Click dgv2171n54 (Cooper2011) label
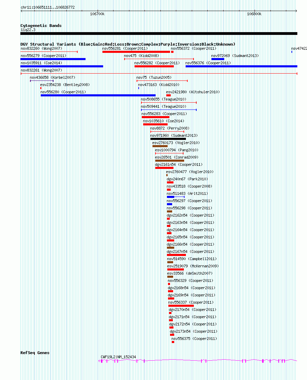The width and height of the screenshot is (307, 380). pos(192,317)
